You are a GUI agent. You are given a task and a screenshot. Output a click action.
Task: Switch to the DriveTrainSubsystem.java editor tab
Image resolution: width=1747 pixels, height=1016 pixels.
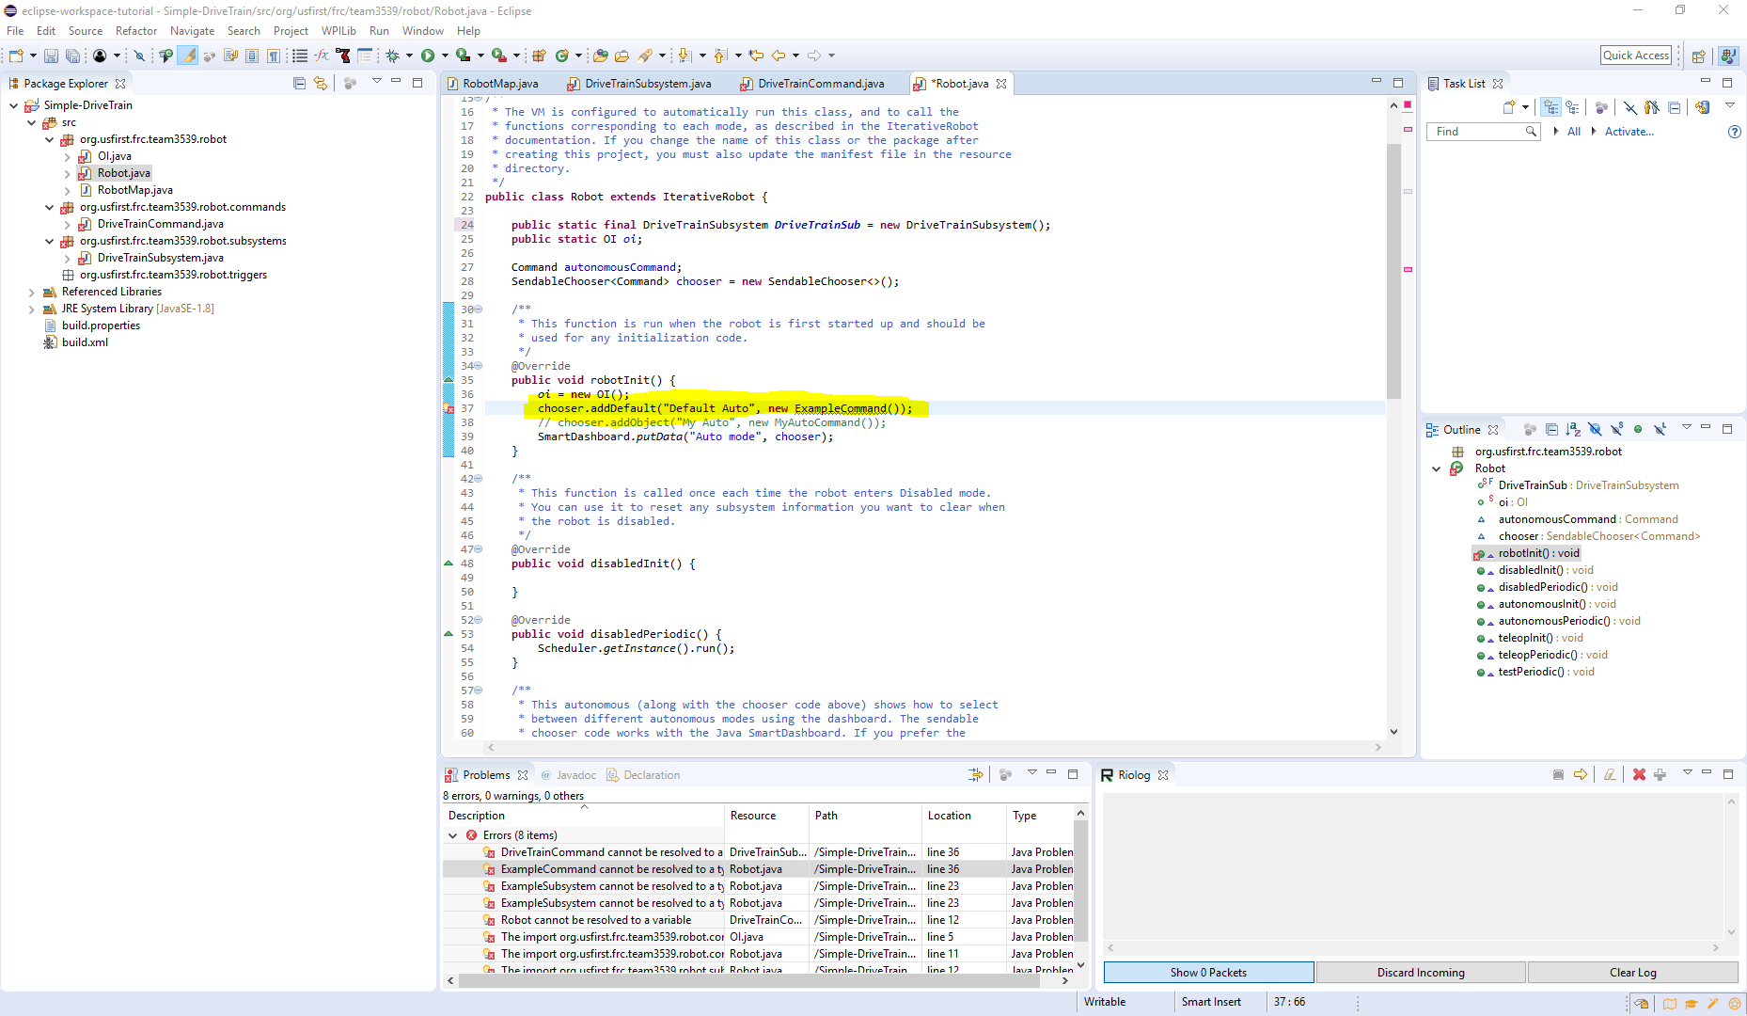click(647, 83)
